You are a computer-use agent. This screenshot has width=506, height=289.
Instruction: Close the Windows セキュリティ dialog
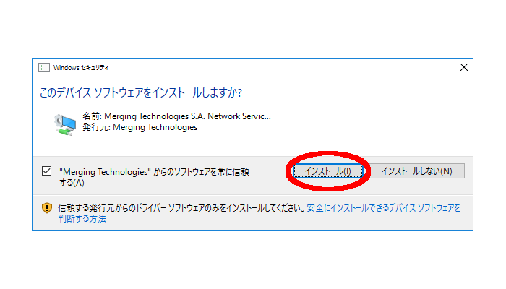click(464, 67)
